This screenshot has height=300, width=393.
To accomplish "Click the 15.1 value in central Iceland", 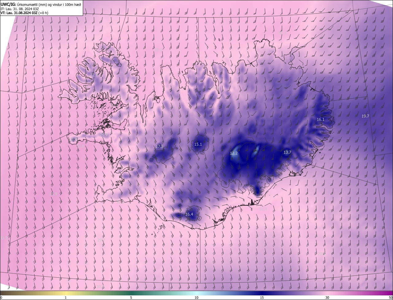I will click(198, 144).
